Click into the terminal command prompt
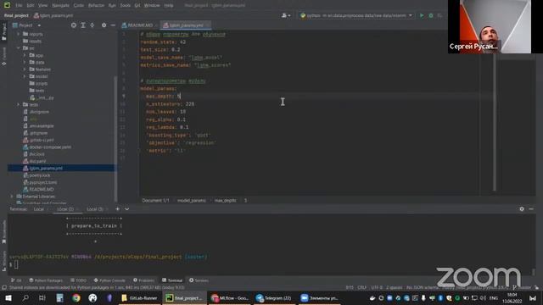The width and height of the screenshot is (543, 305). point(16,265)
